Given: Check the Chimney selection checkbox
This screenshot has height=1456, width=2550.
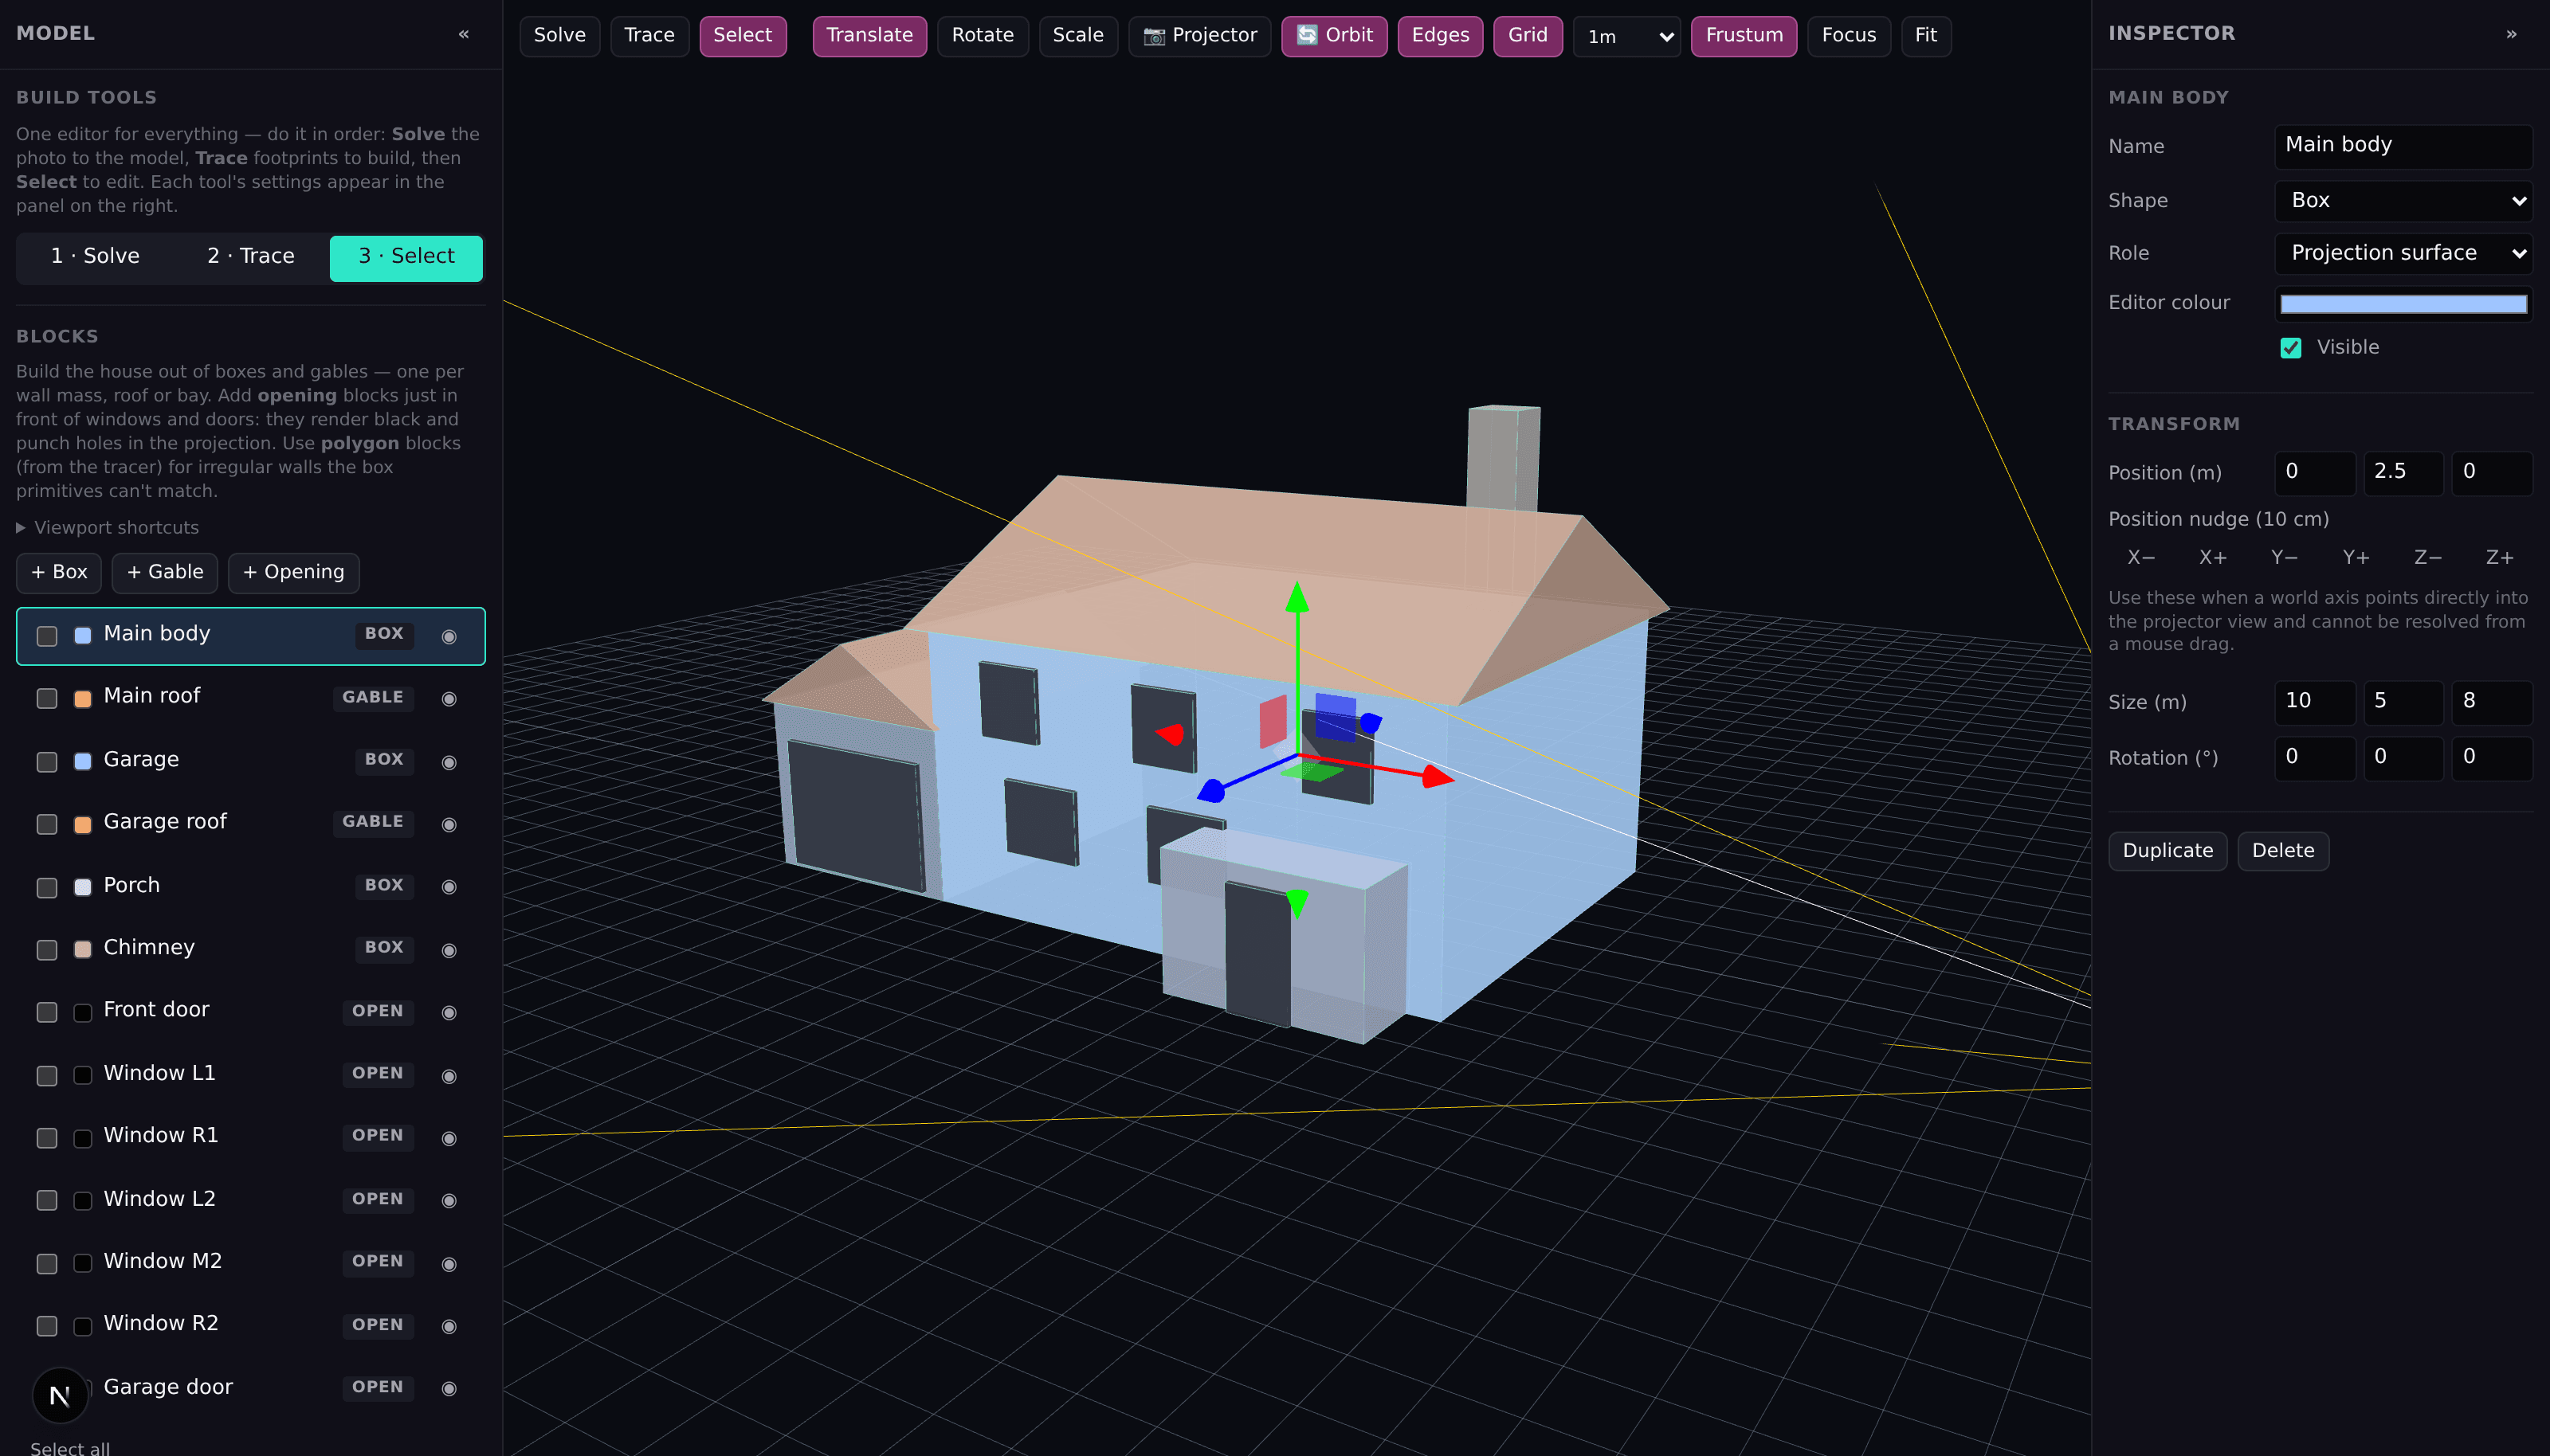Looking at the screenshot, I should 47,950.
